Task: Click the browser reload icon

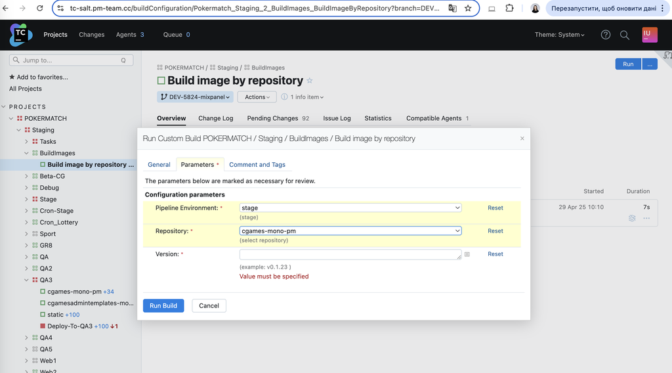Action: pos(39,8)
